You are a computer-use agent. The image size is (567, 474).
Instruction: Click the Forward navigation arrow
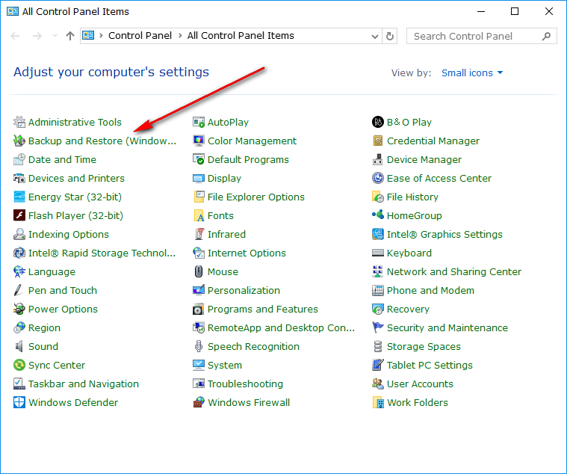[37, 36]
